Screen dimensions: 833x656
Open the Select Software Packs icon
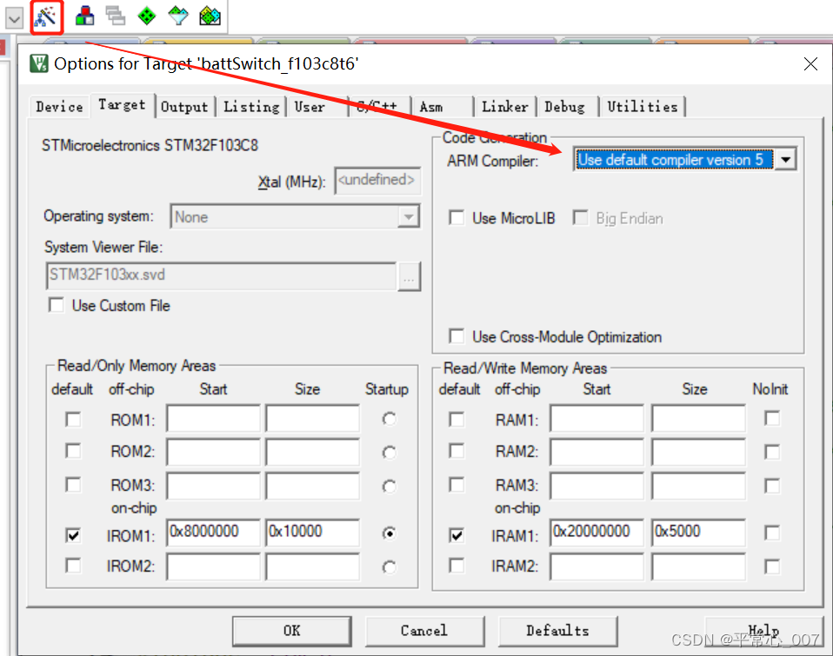tap(178, 16)
